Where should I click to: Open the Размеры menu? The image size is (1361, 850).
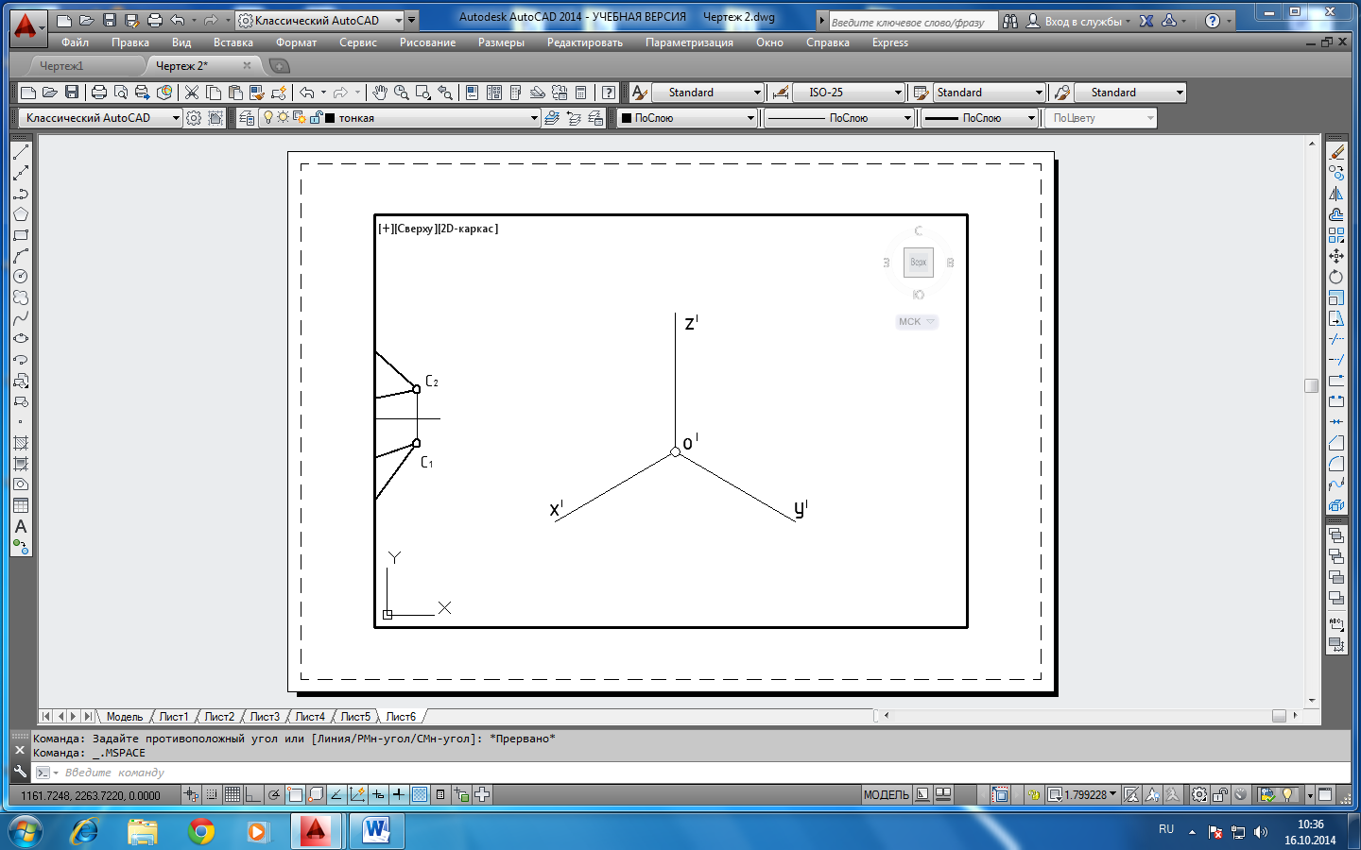(501, 42)
